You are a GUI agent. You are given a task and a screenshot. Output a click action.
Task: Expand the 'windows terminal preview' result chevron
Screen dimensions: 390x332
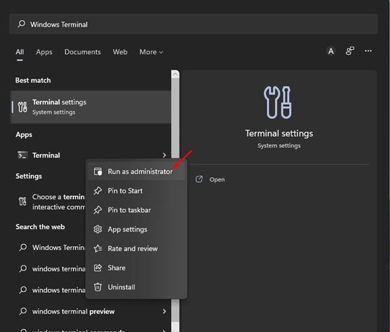click(x=164, y=311)
